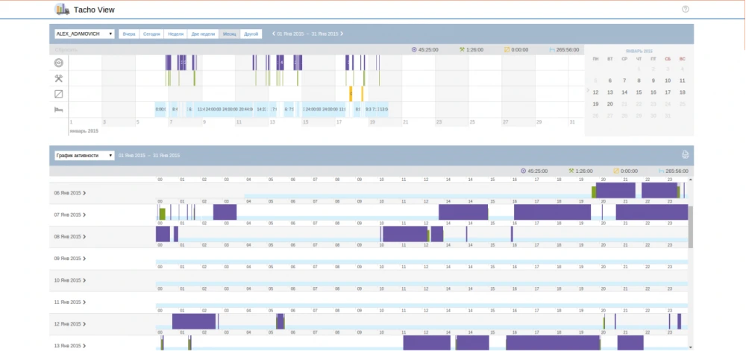Select day 15 in the January calendar
The height and width of the screenshot is (351, 746).
[x=639, y=92]
